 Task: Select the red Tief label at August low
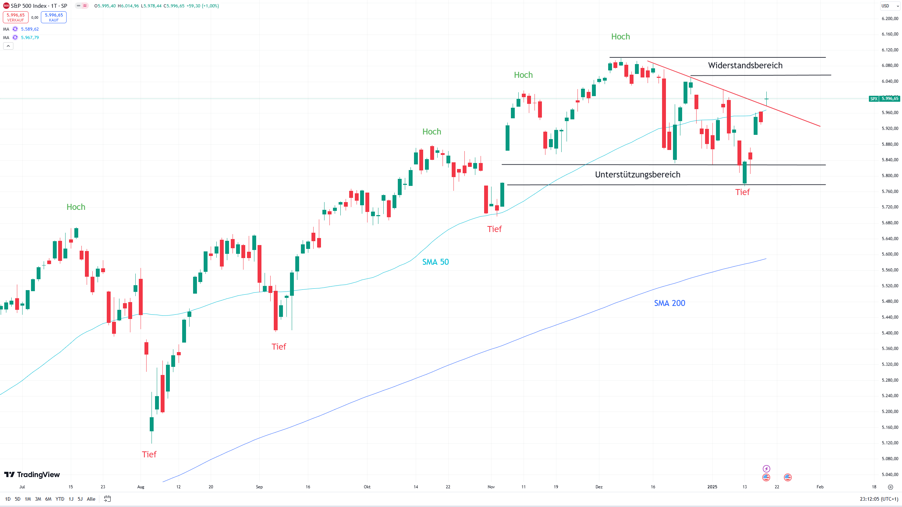(x=149, y=455)
